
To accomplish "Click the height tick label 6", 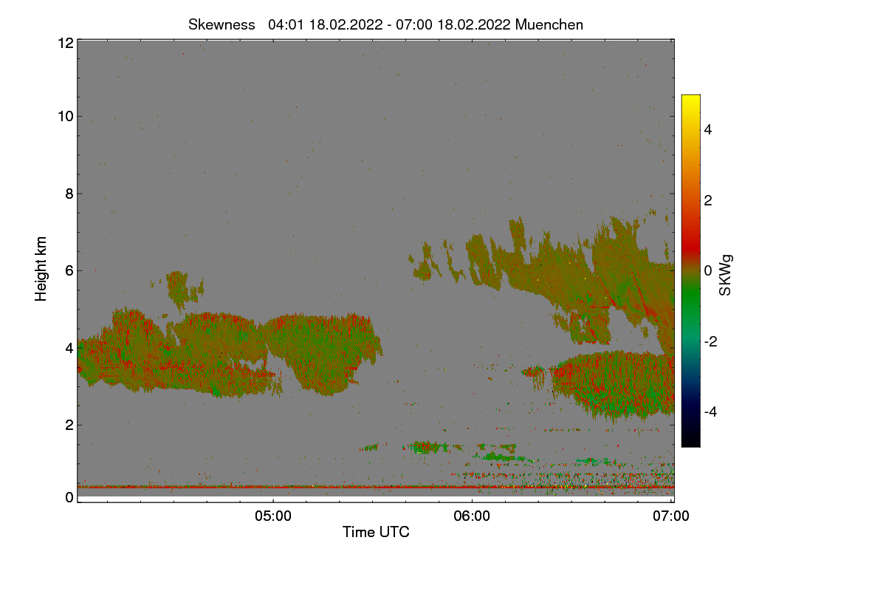I will click(69, 270).
